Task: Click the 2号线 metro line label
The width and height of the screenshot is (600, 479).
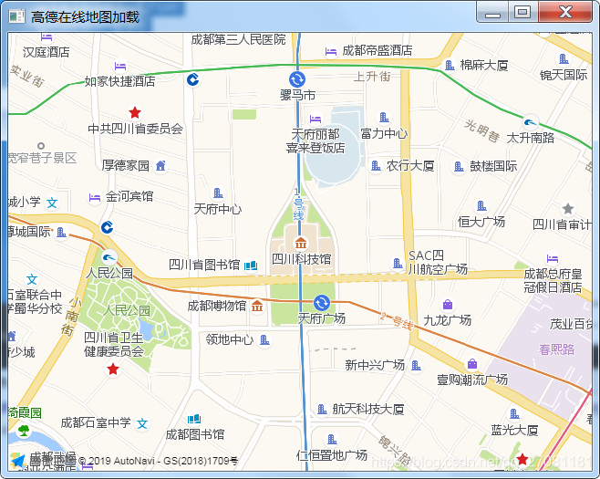Action: click(398, 322)
